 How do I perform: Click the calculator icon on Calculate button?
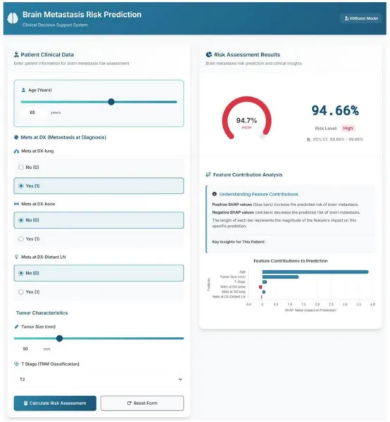[25, 403]
